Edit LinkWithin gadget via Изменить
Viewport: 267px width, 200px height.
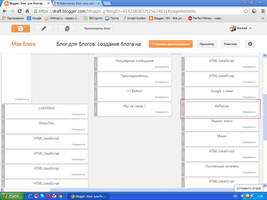click(78, 115)
